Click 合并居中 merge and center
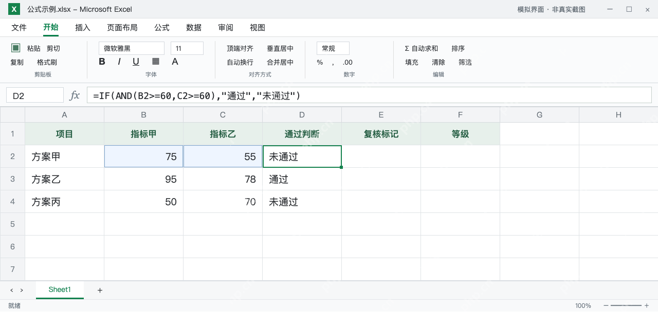 [280, 62]
